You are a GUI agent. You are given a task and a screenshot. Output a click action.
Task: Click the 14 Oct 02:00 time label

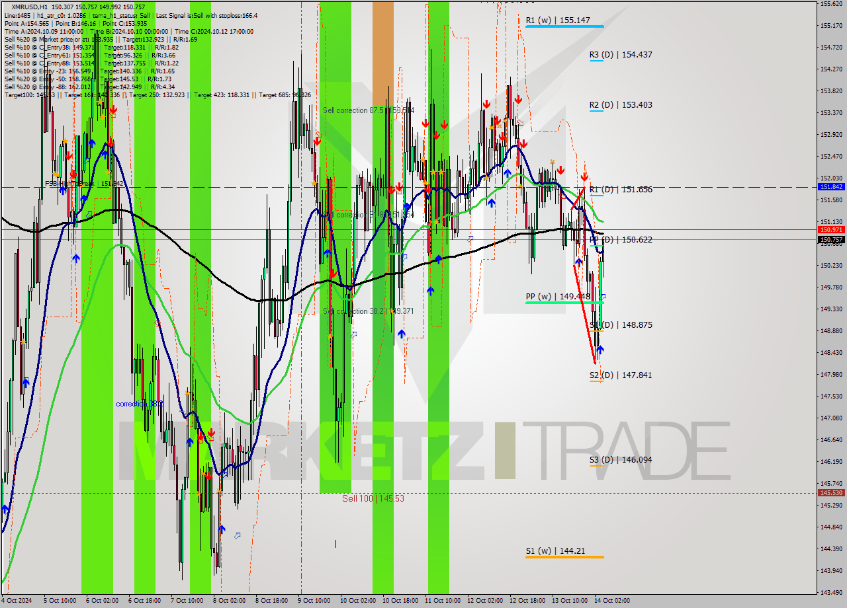click(x=612, y=601)
